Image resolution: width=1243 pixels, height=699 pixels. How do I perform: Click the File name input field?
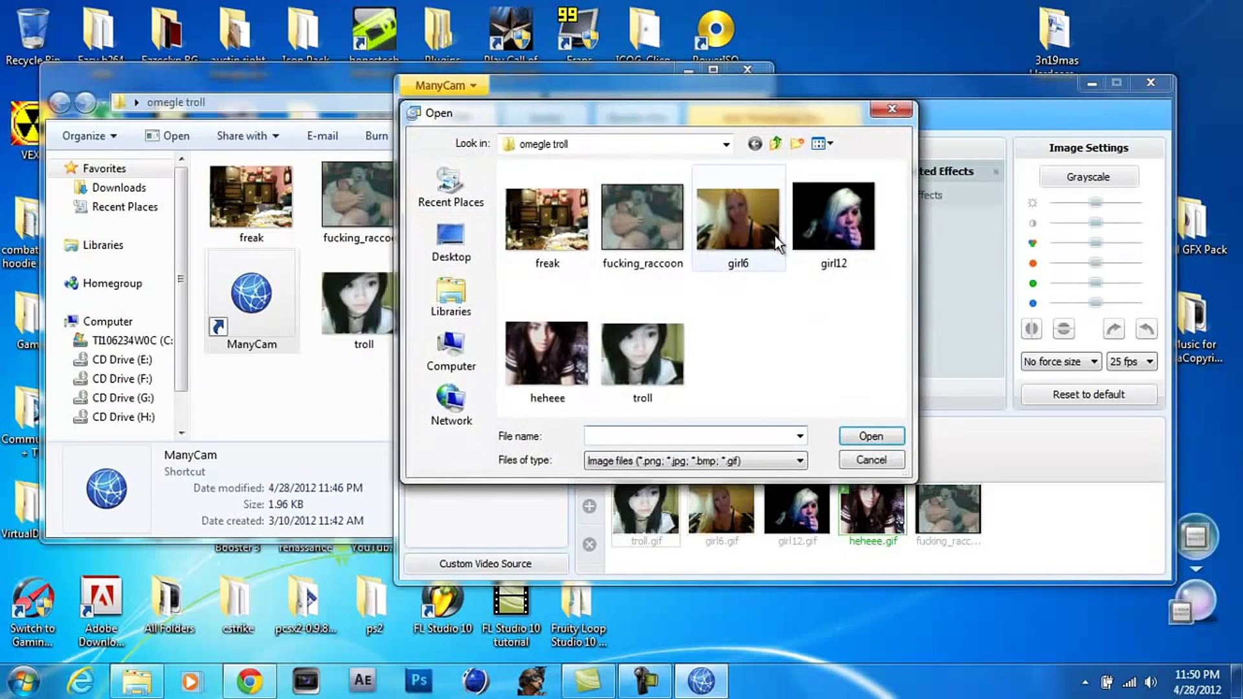(x=689, y=436)
